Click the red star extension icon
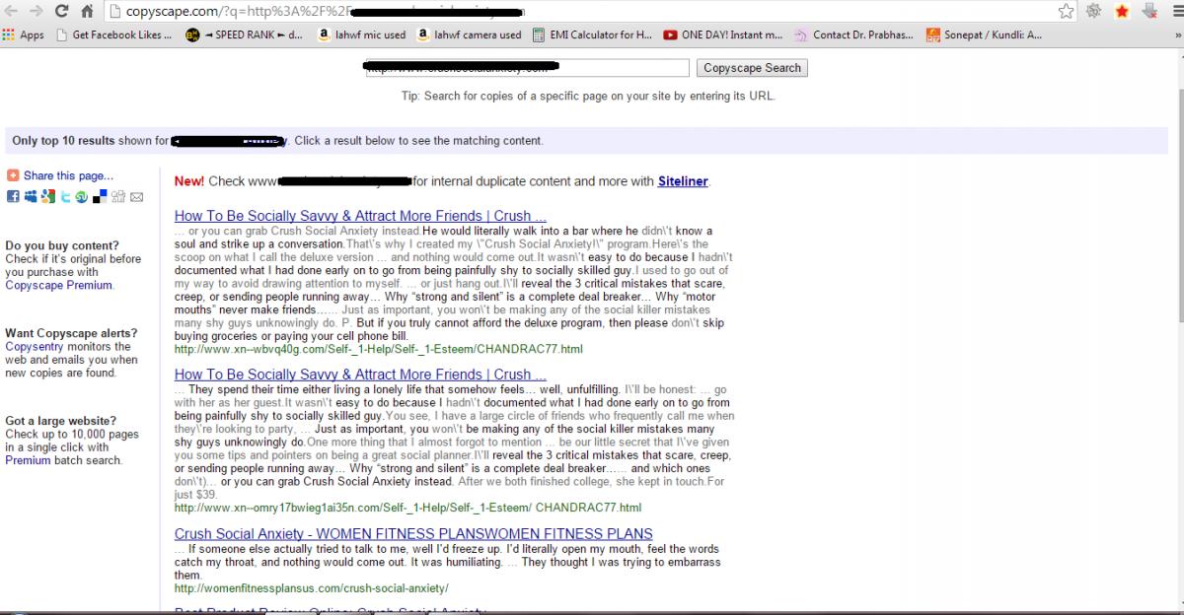 [1122, 12]
